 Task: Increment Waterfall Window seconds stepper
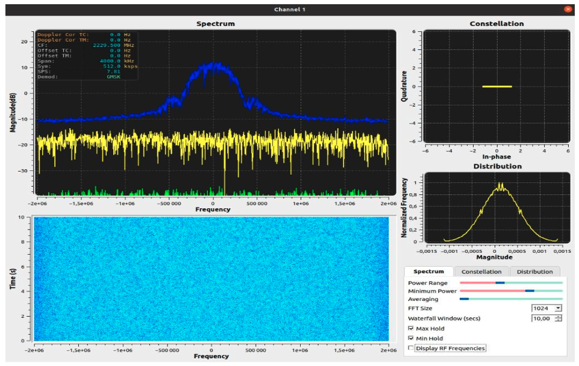pos(559,317)
